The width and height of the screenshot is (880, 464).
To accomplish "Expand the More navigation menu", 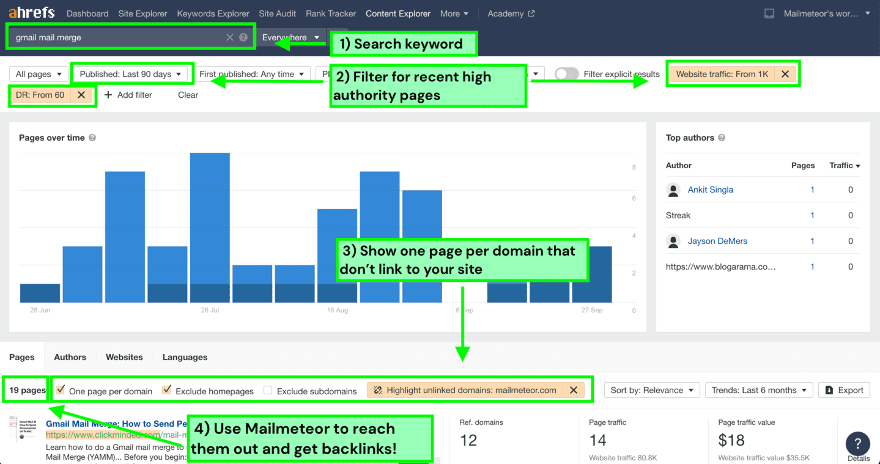I will [454, 13].
